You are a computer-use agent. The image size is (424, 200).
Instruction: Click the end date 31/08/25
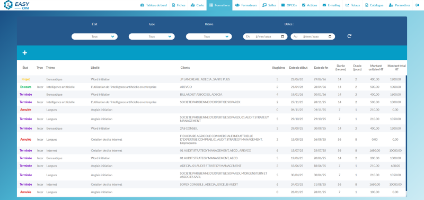click(320, 185)
